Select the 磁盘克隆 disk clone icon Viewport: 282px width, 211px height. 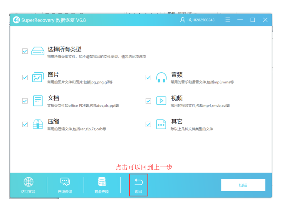[x=102, y=182]
